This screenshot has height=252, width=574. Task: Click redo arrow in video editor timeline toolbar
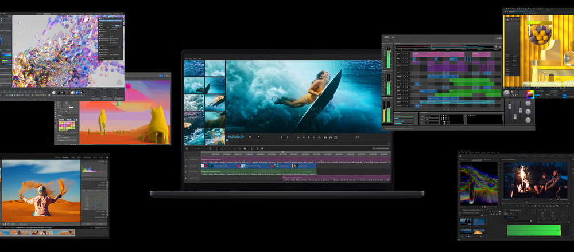tap(222, 149)
